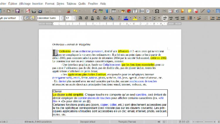Toggle center horizontally alignment
Viewport: 220px width, 124px height.
(x=171, y=18)
